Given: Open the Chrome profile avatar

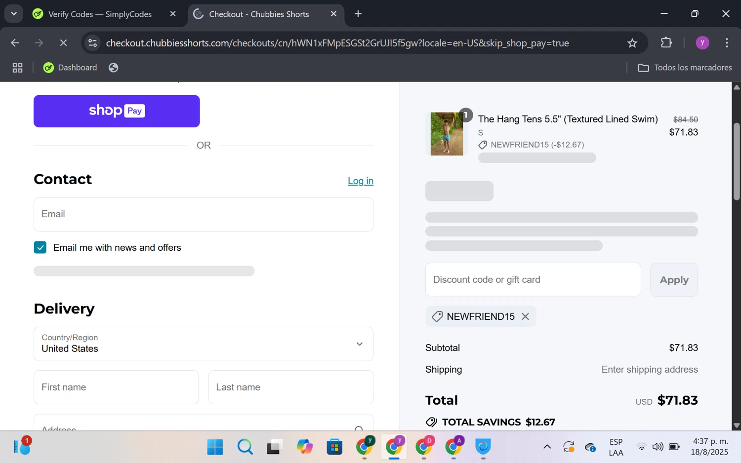Looking at the screenshot, I should [702, 43].
